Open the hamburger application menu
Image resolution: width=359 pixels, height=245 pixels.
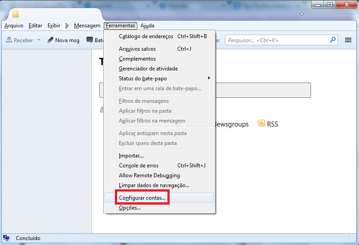(x=348, y=40)
